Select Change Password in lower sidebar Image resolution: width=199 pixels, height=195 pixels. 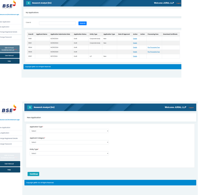click(6, 144)
